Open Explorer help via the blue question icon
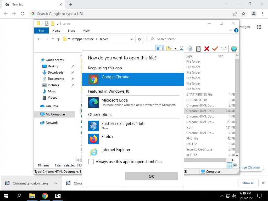268x201 pixels. tap(236, 30)
